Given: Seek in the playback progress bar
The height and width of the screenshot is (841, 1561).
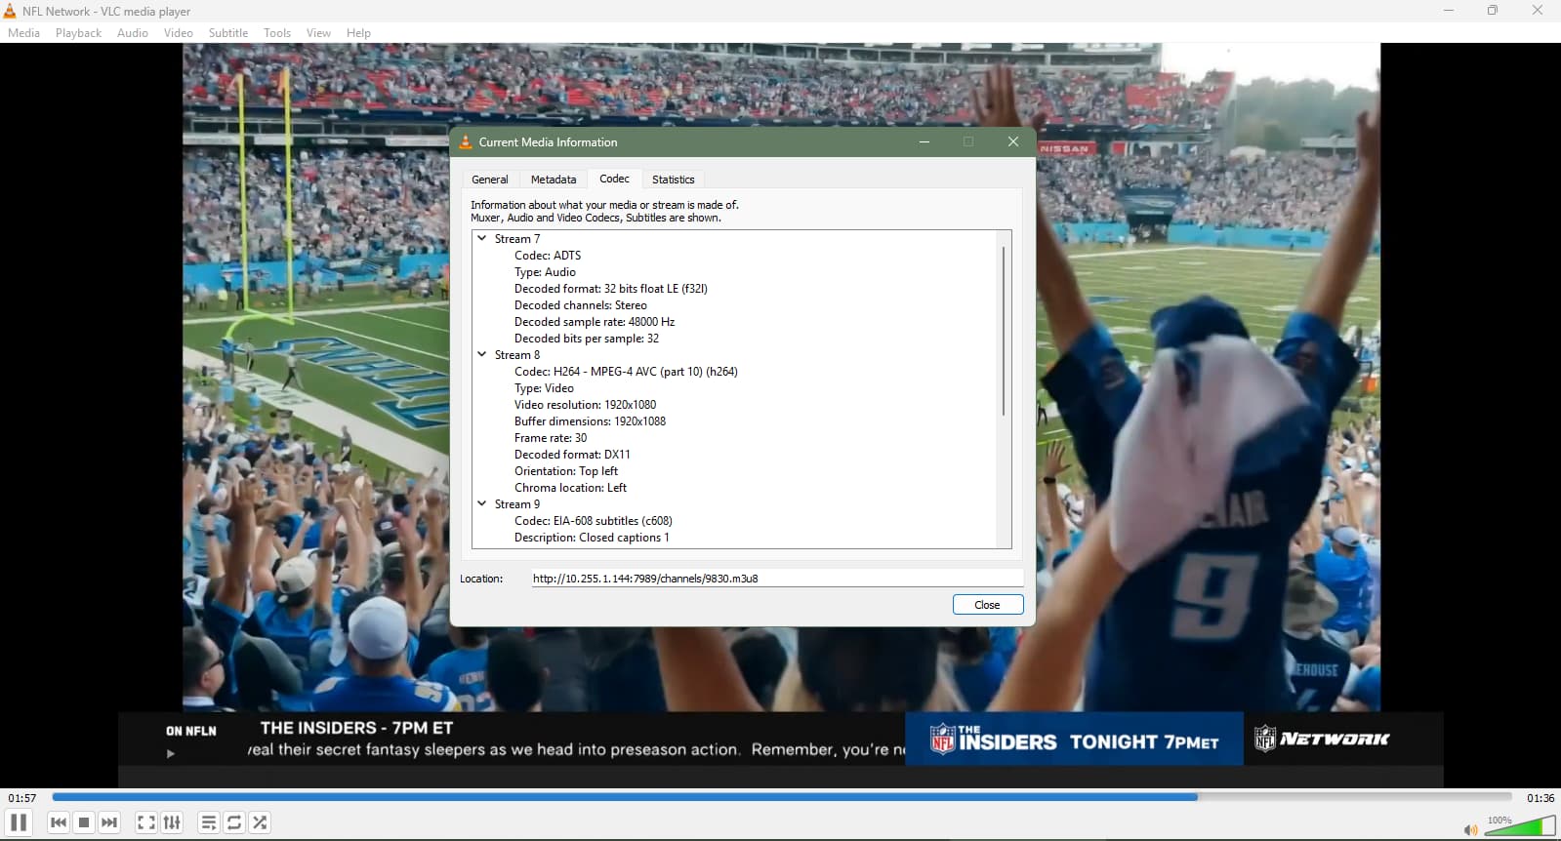Looking at the screenshot, I should point(781,797).
